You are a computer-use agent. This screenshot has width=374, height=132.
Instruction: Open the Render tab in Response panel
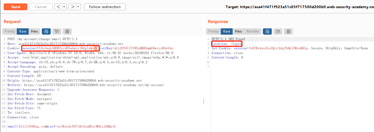pos(253,31)
